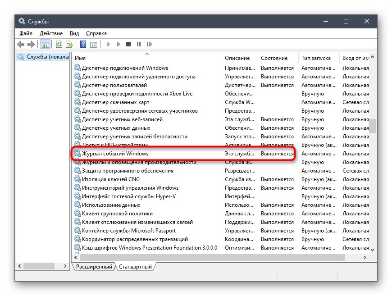The image size is (392, 296).
Task: Switch to the Стандартный tab
Action: click(x=136, y=266)
